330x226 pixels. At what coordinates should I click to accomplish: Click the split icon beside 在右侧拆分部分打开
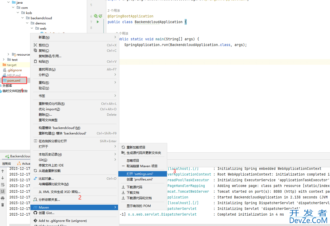click(36, 141)
